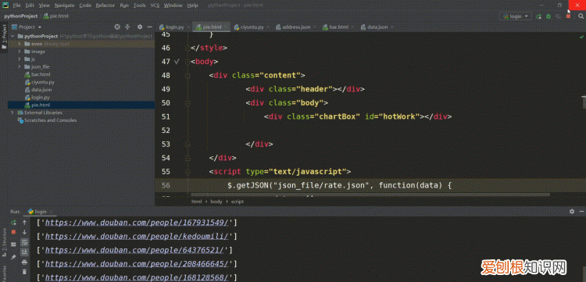Click the body breadcrumb below editor

(x=216, y=202)
